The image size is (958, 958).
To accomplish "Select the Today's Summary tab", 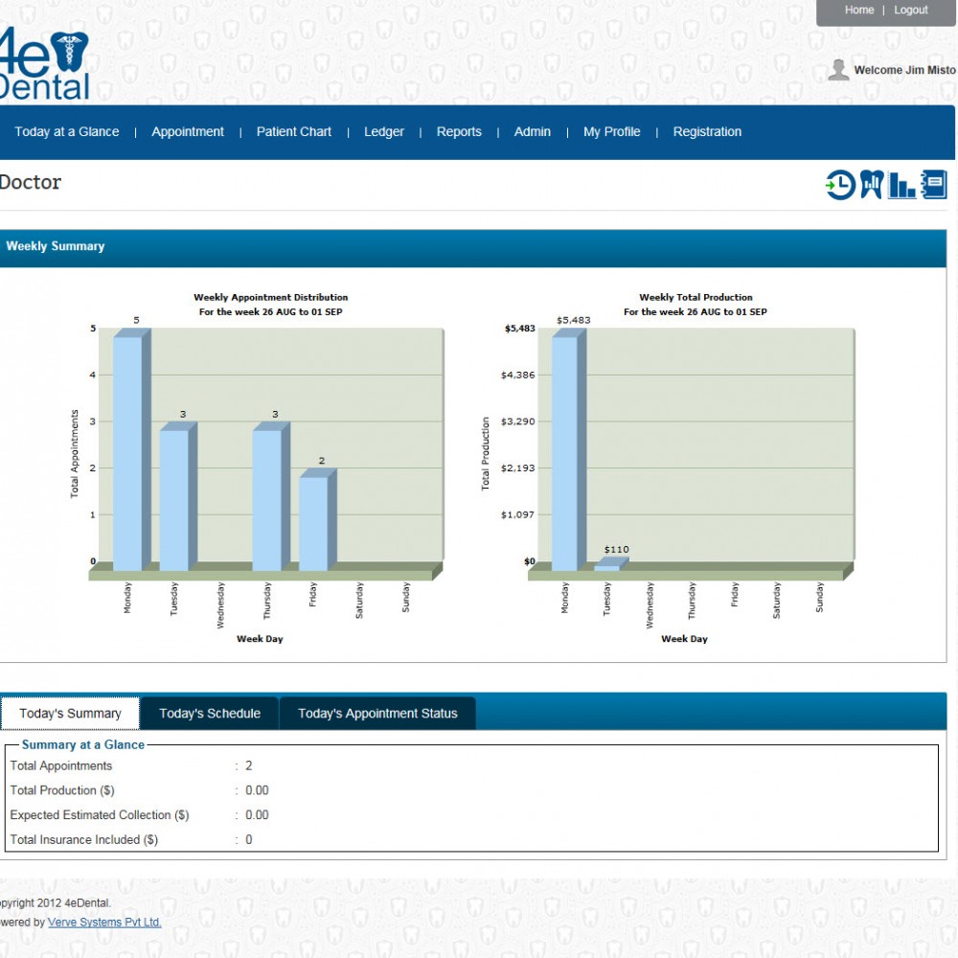I will (70, 713).
